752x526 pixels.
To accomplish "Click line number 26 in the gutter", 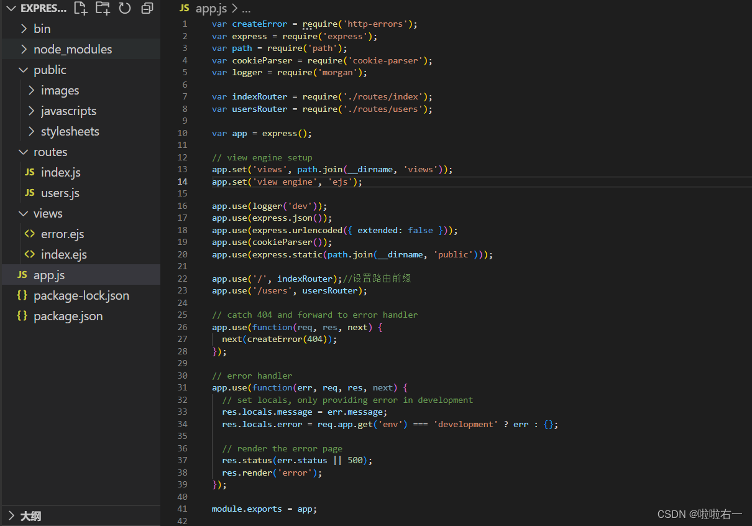I will tap(182, 327).
